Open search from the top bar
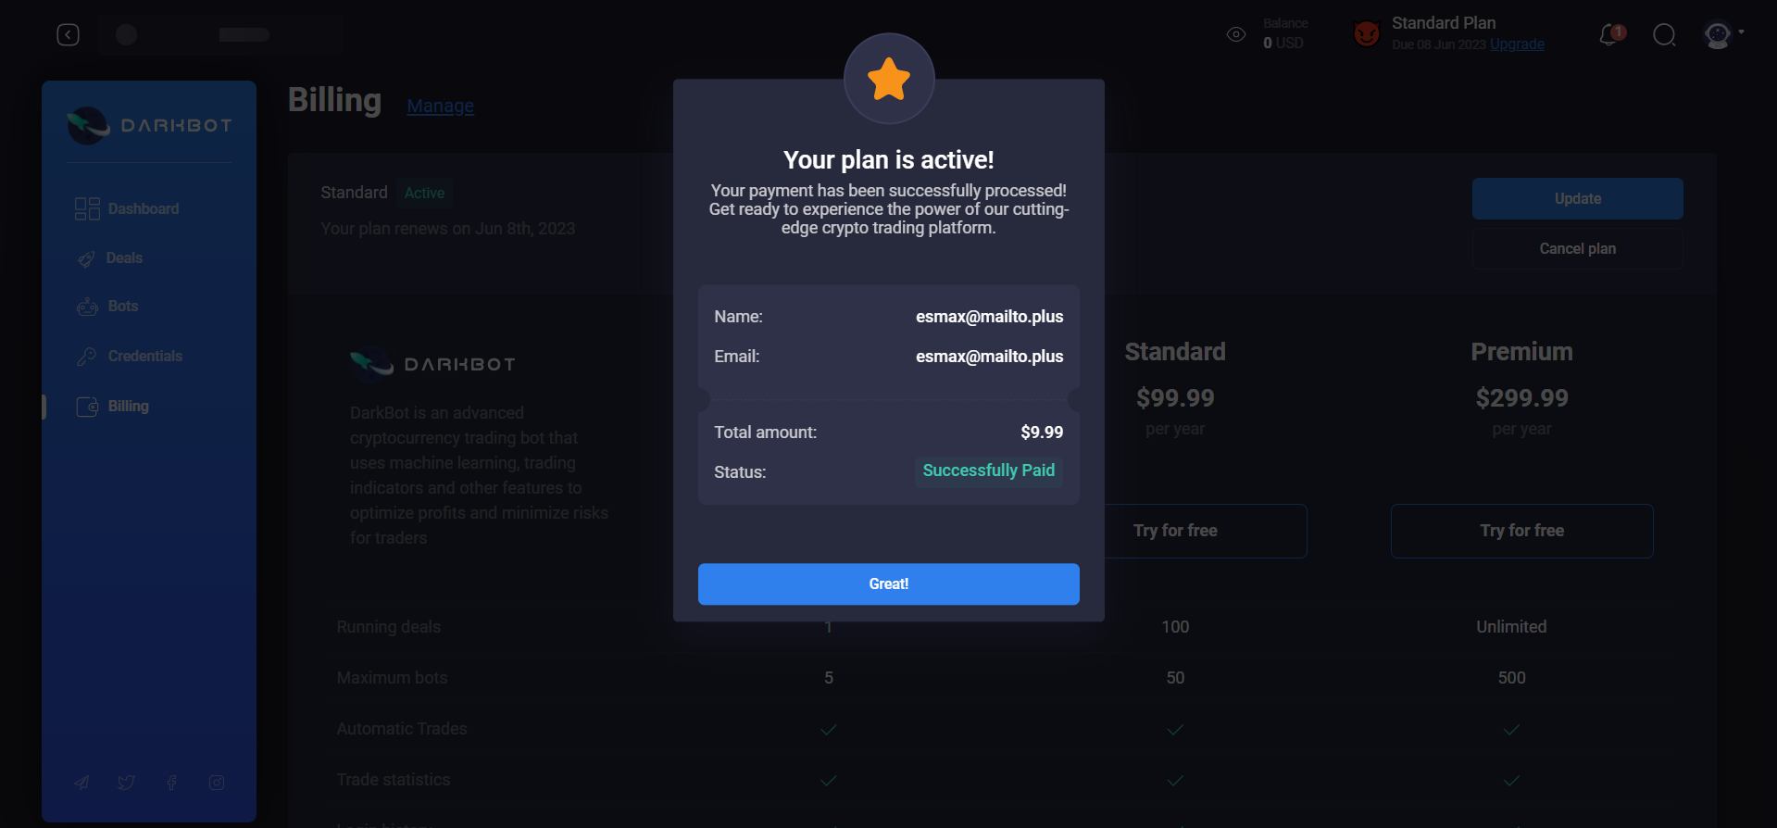Viewport: 1777px width, 828px height. click(1664, 34)
